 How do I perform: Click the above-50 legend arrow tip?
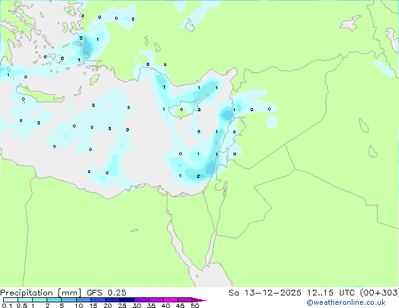click(199, 300)
